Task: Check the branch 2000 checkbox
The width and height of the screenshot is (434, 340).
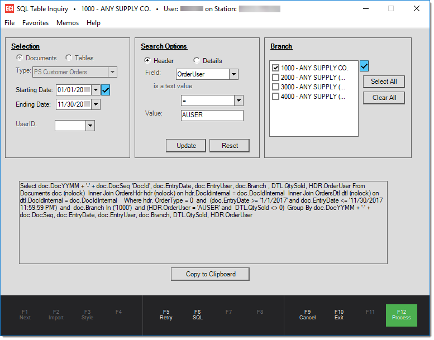Action: pos(276,77)
